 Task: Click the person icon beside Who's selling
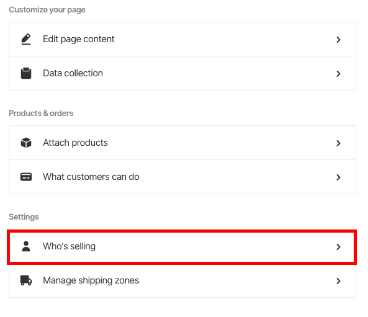(26, 246)
